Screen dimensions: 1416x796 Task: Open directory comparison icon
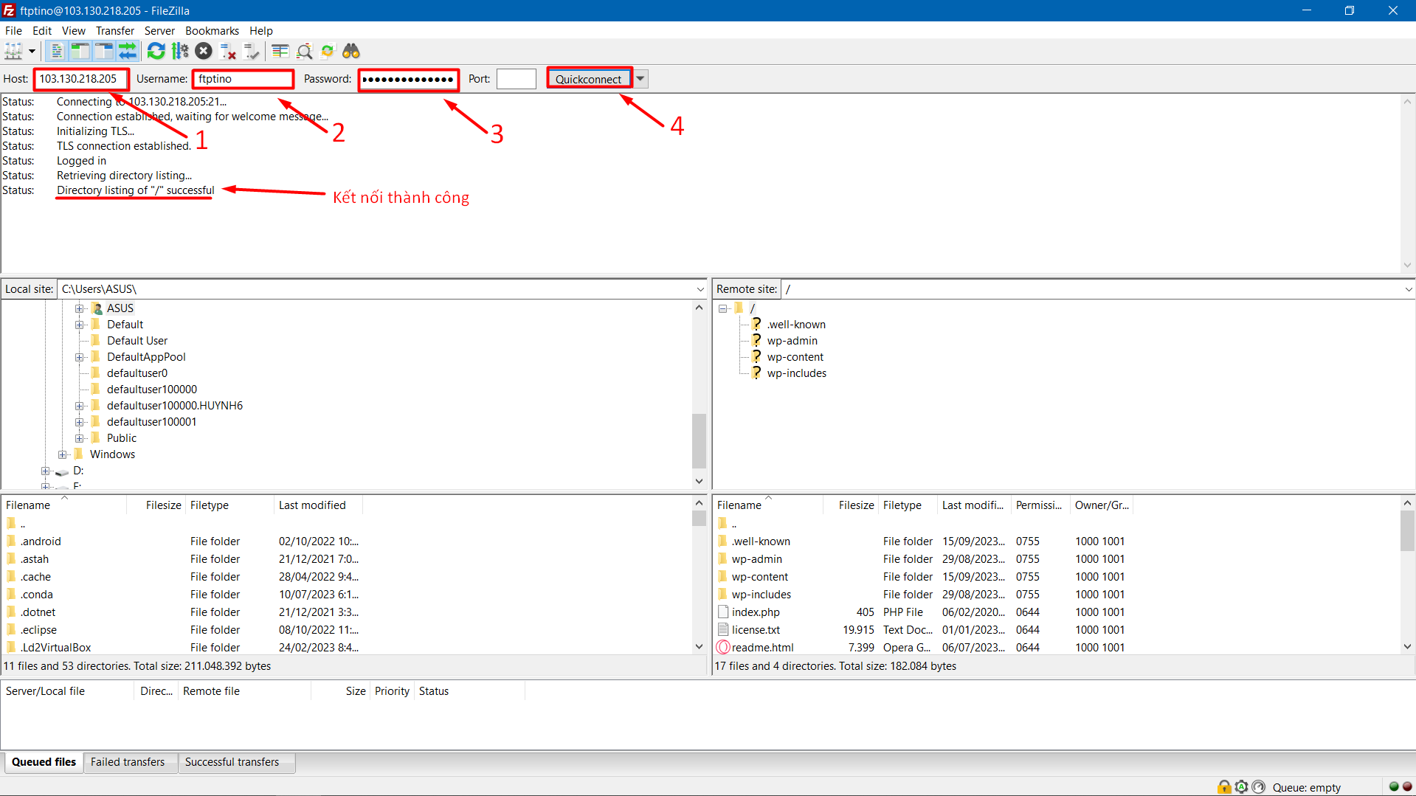click(304, 51)
